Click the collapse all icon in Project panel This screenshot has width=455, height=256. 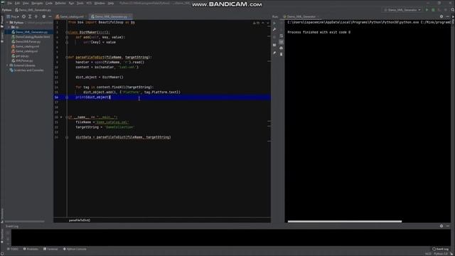pyautogui.click(x=36, y=16)
